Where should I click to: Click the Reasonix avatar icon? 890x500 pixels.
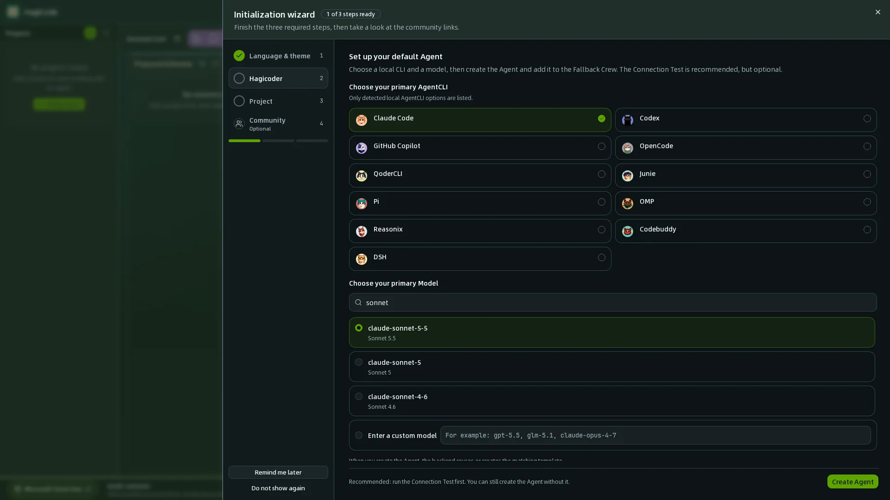coord(361,231)
